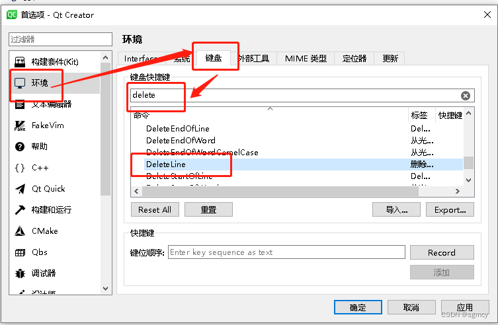Select DeleteStartOfLine command row
Screen dimensions: 498x325
click(x=297, y=176)
